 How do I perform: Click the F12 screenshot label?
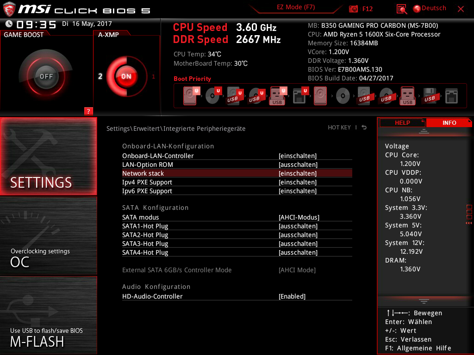coord(367,9)
